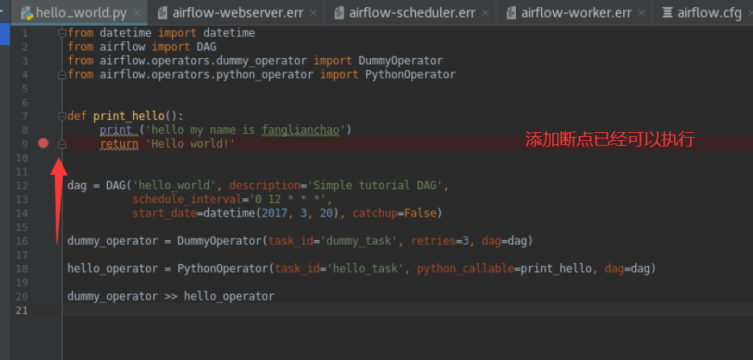Image resolution: width=753 pixels, height=360 pixels.
Task: Remove the red breakpoint on line 9
Action: click(44, 143)
